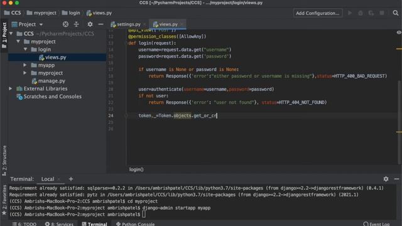The height and width of the screenshot is (226, 402).
Task: Click the 'def login(request):' code line
Action: click(152, 43)
